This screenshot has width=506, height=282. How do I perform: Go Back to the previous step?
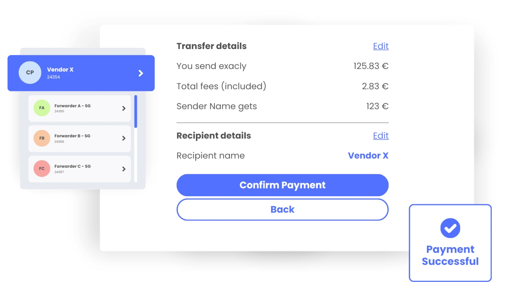[x=282, y=209]
